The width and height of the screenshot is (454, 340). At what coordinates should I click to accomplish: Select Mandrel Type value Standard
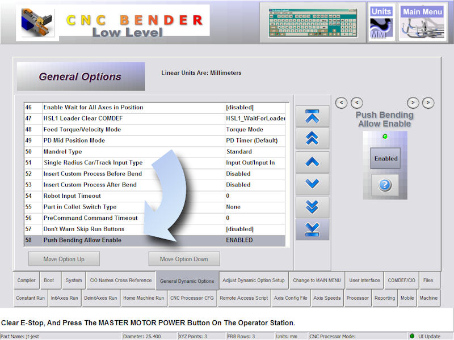pyautogui.click(x=255, y=152)
